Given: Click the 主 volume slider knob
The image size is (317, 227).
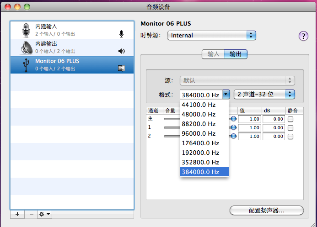Looking at the screenshot, I should (233, 119).
